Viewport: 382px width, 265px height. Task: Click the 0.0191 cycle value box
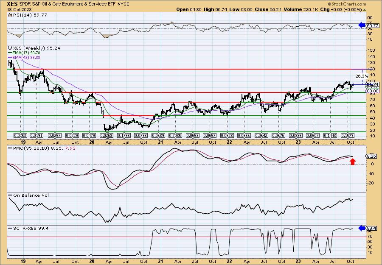click(37, 135)
